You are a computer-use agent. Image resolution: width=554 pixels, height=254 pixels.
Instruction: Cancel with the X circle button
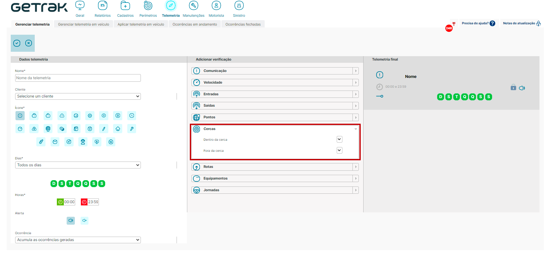tap(28, 43)
